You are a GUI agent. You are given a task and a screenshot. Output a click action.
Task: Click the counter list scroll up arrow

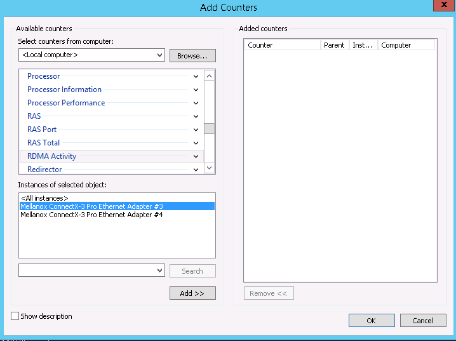click(x=209, y=76)
